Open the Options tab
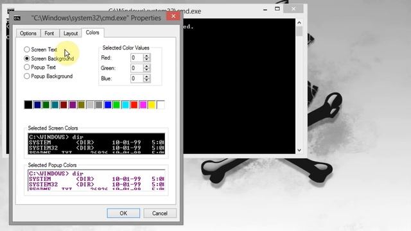This screenshot has height=231, width=411. (x=28, y=33)
